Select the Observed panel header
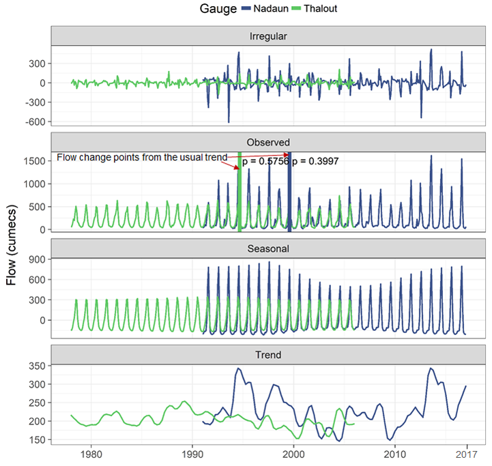The image size is (492, 466). (x=269, y=143)
